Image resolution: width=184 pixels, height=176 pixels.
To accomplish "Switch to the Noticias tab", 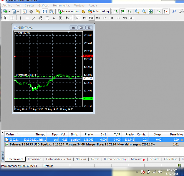I will click(x=81, y=159).
